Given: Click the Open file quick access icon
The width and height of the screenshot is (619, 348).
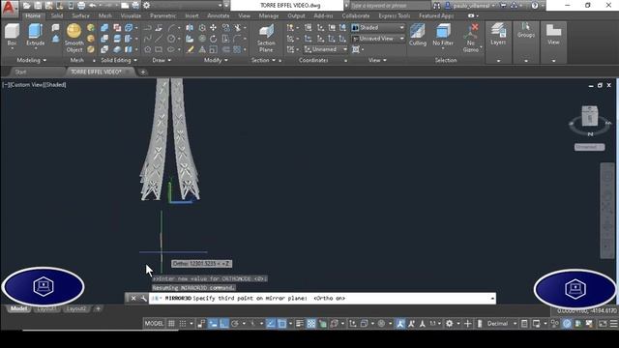Looking at the screenshot, I should coord(26,6).
